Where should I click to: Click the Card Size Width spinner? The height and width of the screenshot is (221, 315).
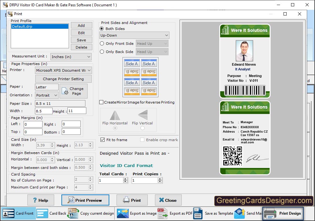click(x=52, y=145)
